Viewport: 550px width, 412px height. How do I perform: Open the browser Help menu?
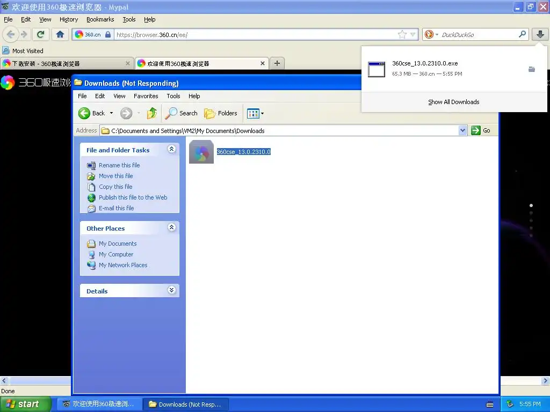(x=149, y=19)
